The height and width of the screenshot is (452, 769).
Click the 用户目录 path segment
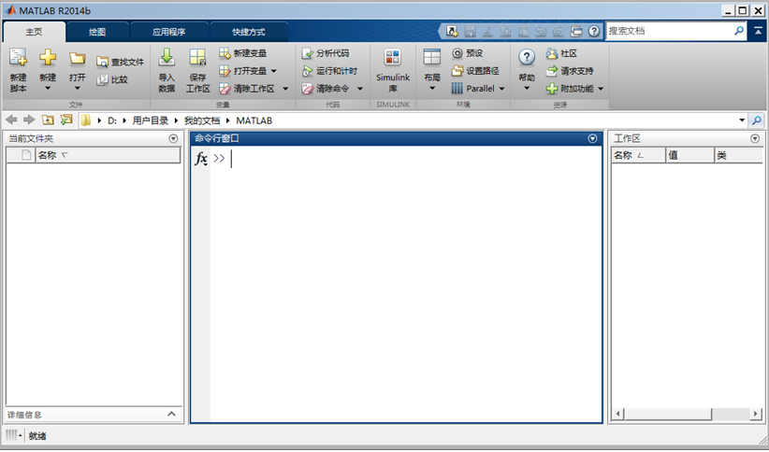click(150, 120)
